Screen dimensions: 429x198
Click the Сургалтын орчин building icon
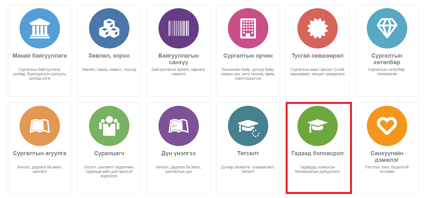pos(248,28)
